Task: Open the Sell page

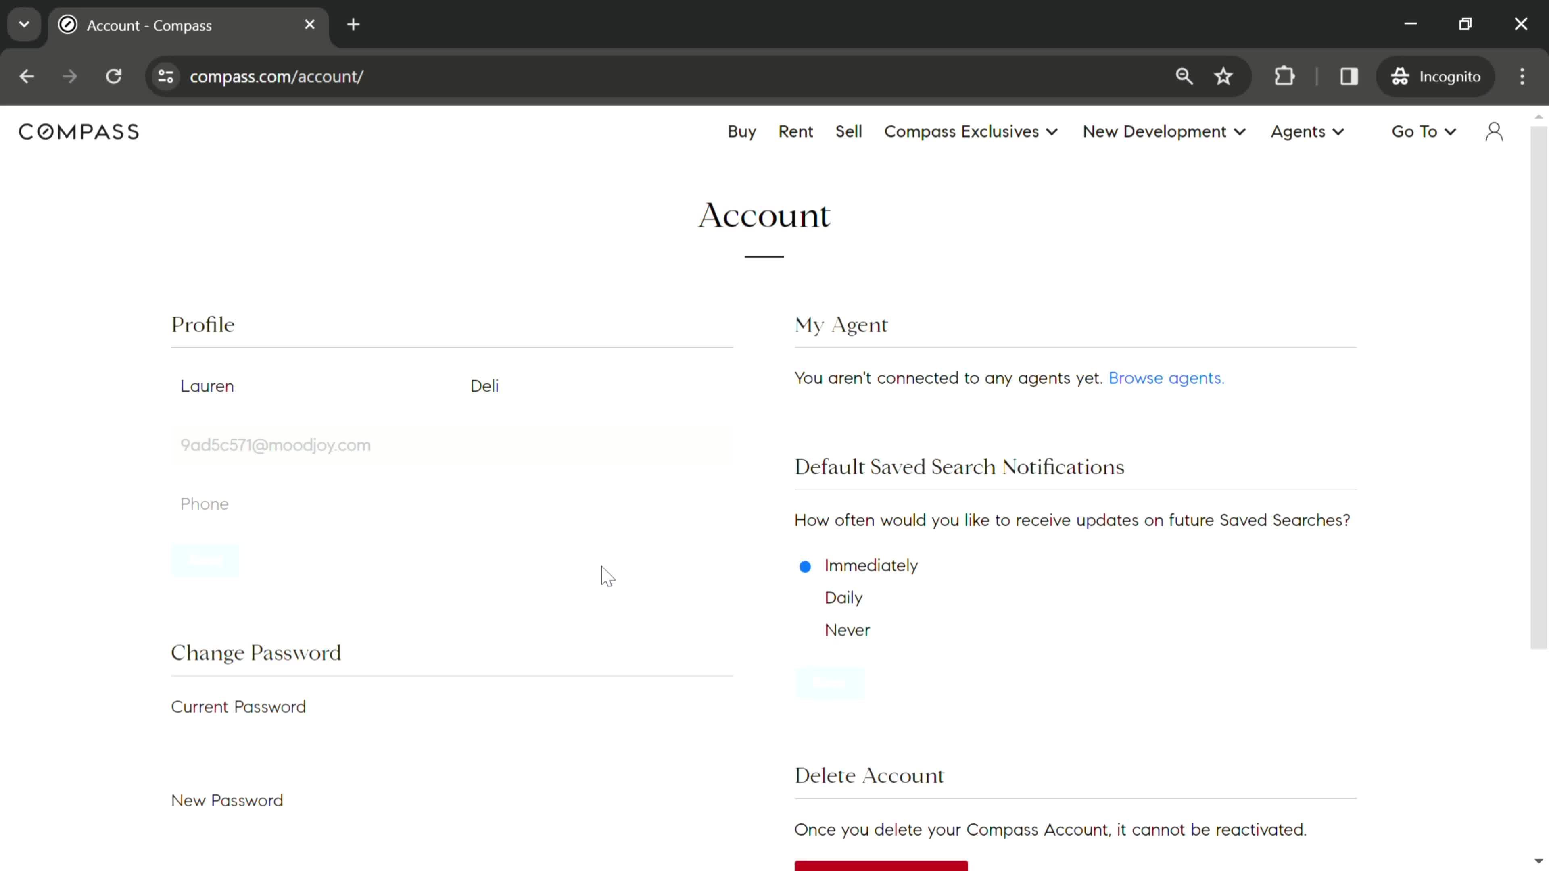Action: click(848, 131)
